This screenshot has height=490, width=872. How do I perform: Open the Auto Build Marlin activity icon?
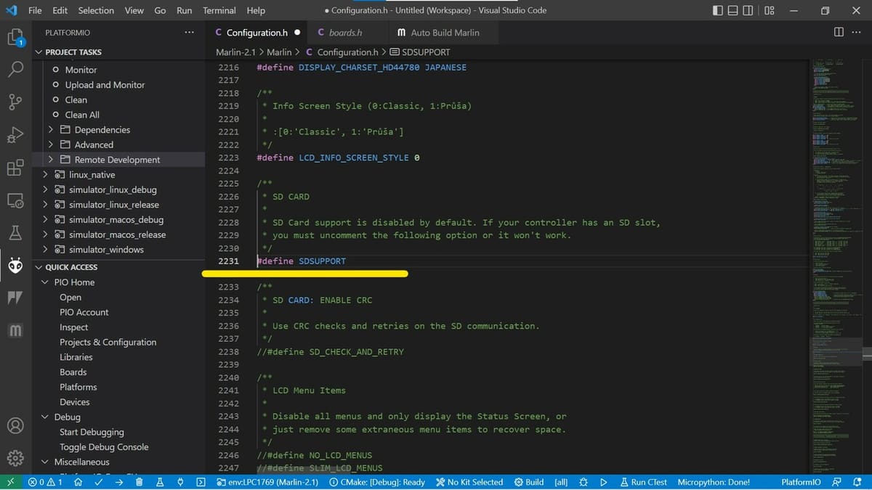tap(15, 331)
